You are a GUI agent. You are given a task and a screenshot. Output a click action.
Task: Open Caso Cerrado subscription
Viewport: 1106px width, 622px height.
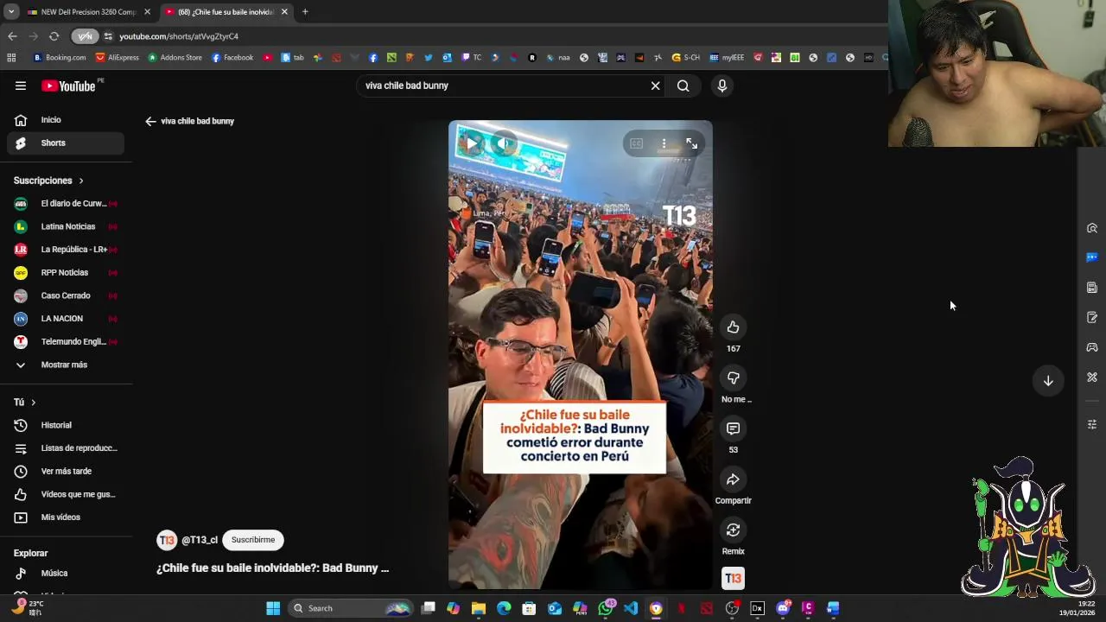(66, 295)
